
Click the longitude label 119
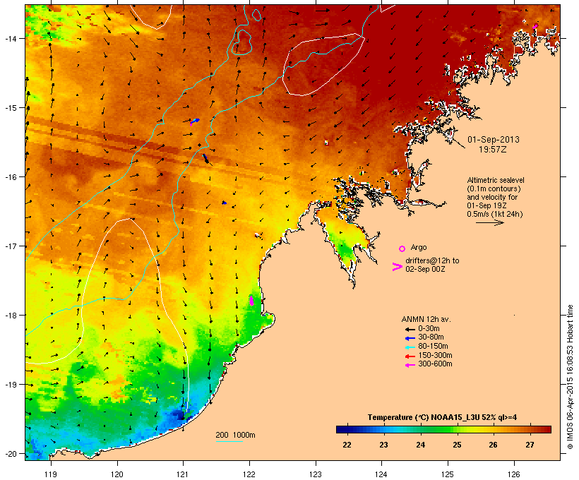pyautogui.click(x=51, y=474)
